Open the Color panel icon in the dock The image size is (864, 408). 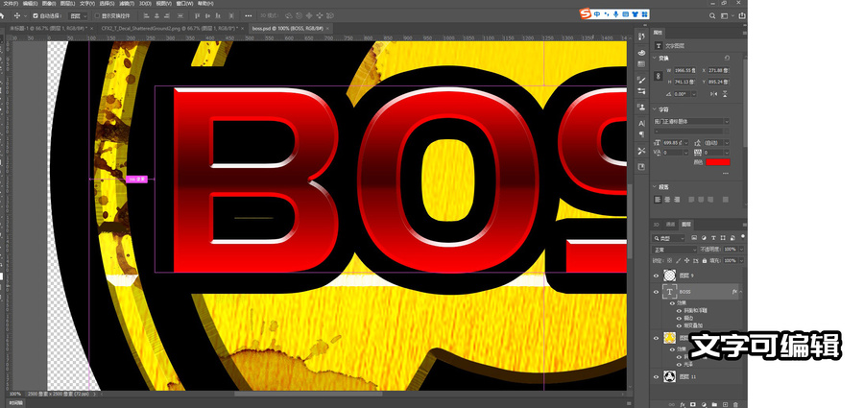tap(641, 53)
